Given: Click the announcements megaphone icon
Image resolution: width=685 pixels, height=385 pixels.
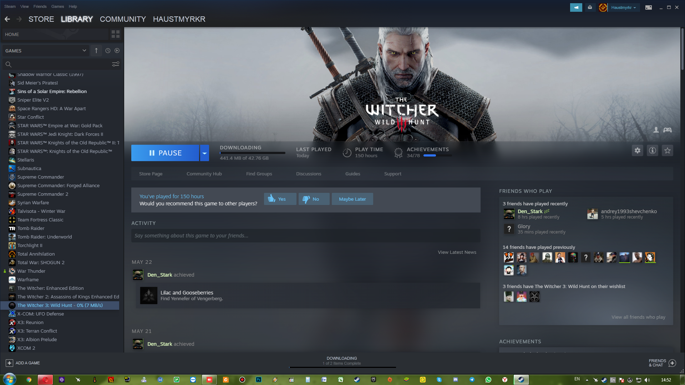Looking at the screenshot, I should click(576, 7).
